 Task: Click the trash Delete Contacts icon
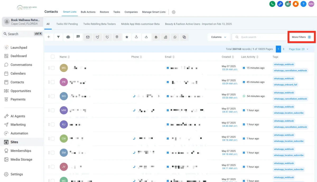pos(117,37)
